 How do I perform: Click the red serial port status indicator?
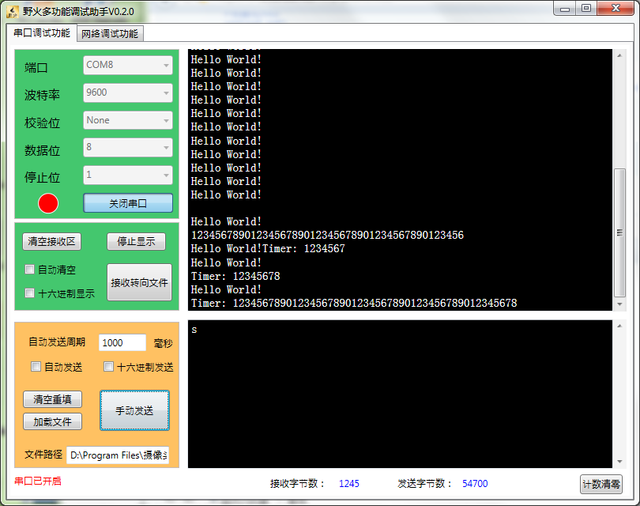point(48,203)
